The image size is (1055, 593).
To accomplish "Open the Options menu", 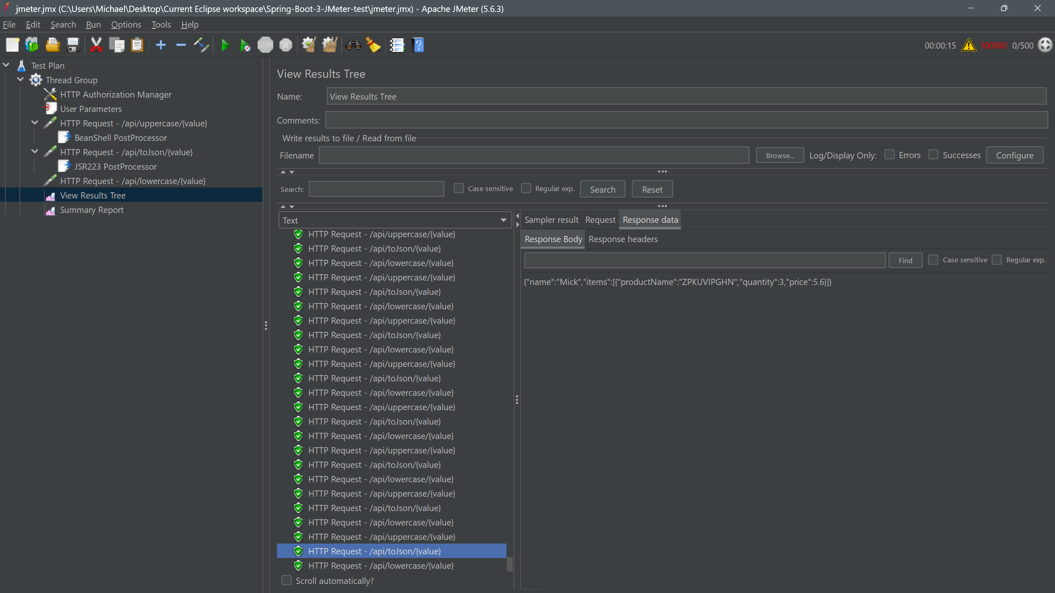I will (x=126, y=25).
